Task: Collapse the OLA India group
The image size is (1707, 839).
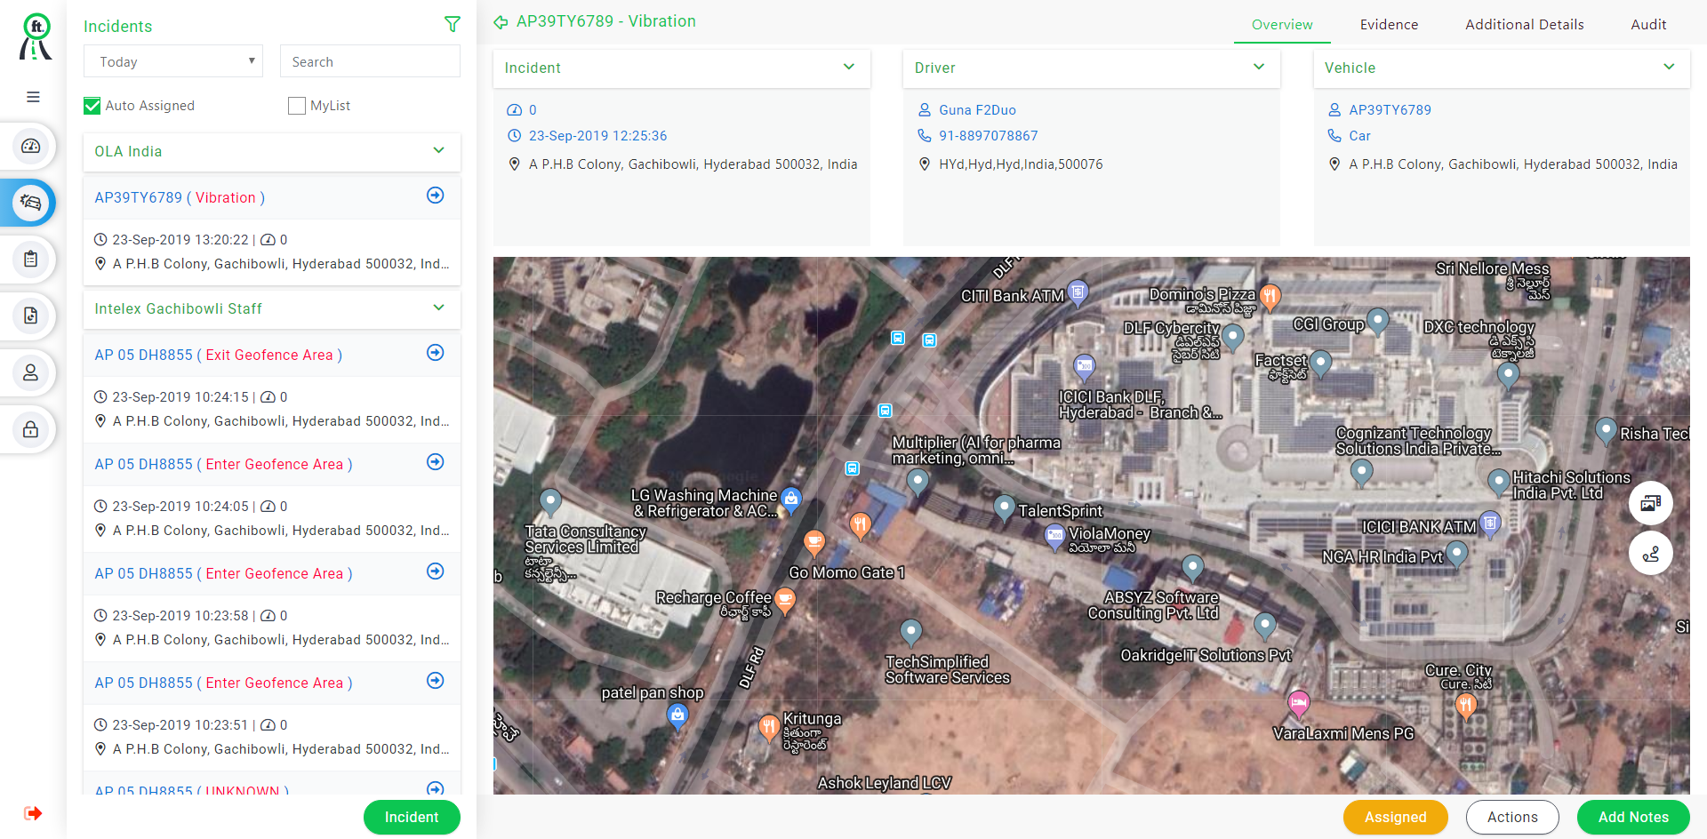Action: (438, 151)
